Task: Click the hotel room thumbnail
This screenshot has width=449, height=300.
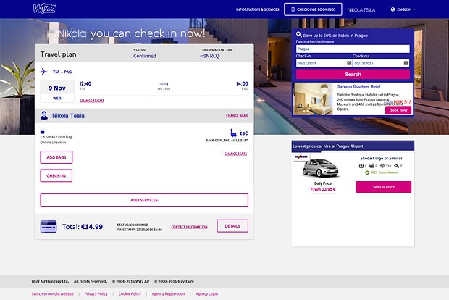Action: point(314,99)
